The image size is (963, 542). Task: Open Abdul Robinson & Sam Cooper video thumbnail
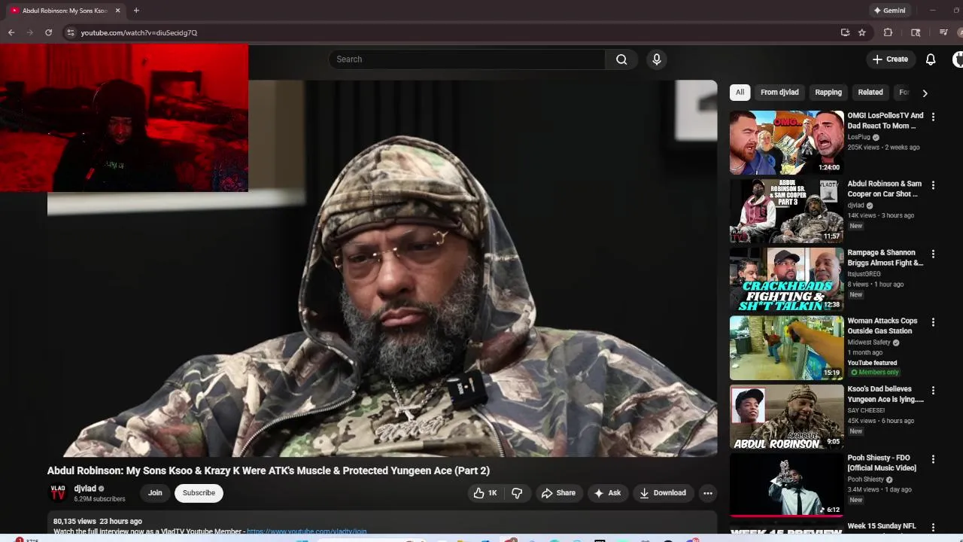click(786, 211)
